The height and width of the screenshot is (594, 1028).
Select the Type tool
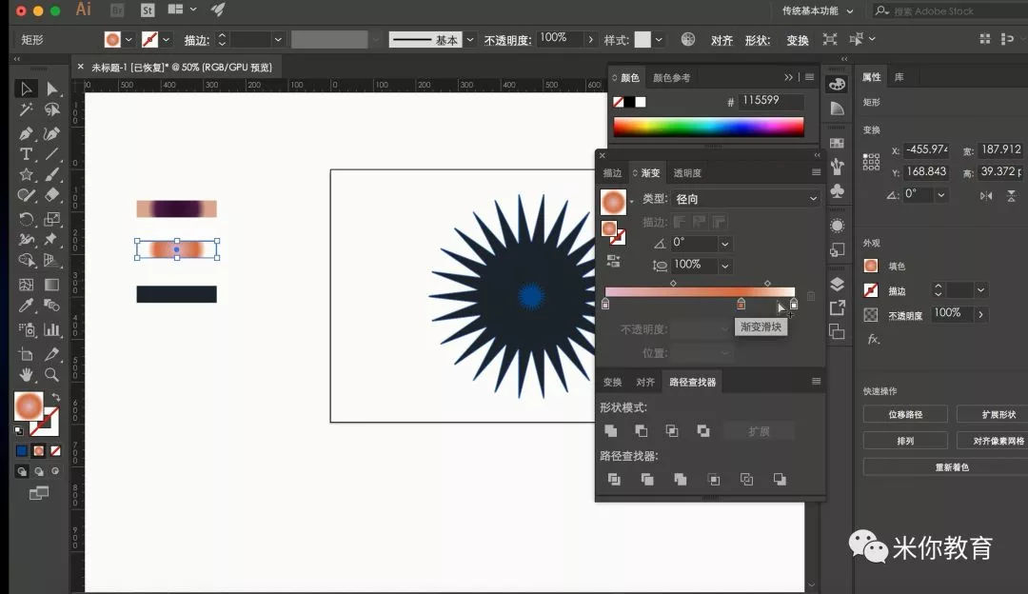point(26,154)
